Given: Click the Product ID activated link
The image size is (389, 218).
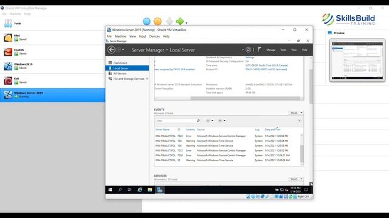Looking at the screenshot, I should pyautogui.click(x=266, y=70).
